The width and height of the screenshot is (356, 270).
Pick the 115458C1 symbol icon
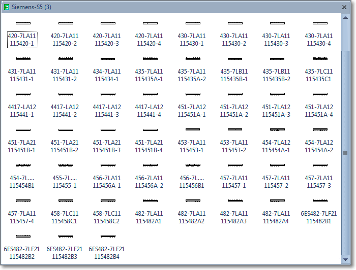pos(66,200)
